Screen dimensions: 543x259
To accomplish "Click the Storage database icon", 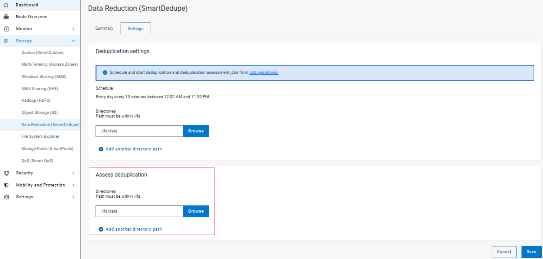I will pos(6,41).
